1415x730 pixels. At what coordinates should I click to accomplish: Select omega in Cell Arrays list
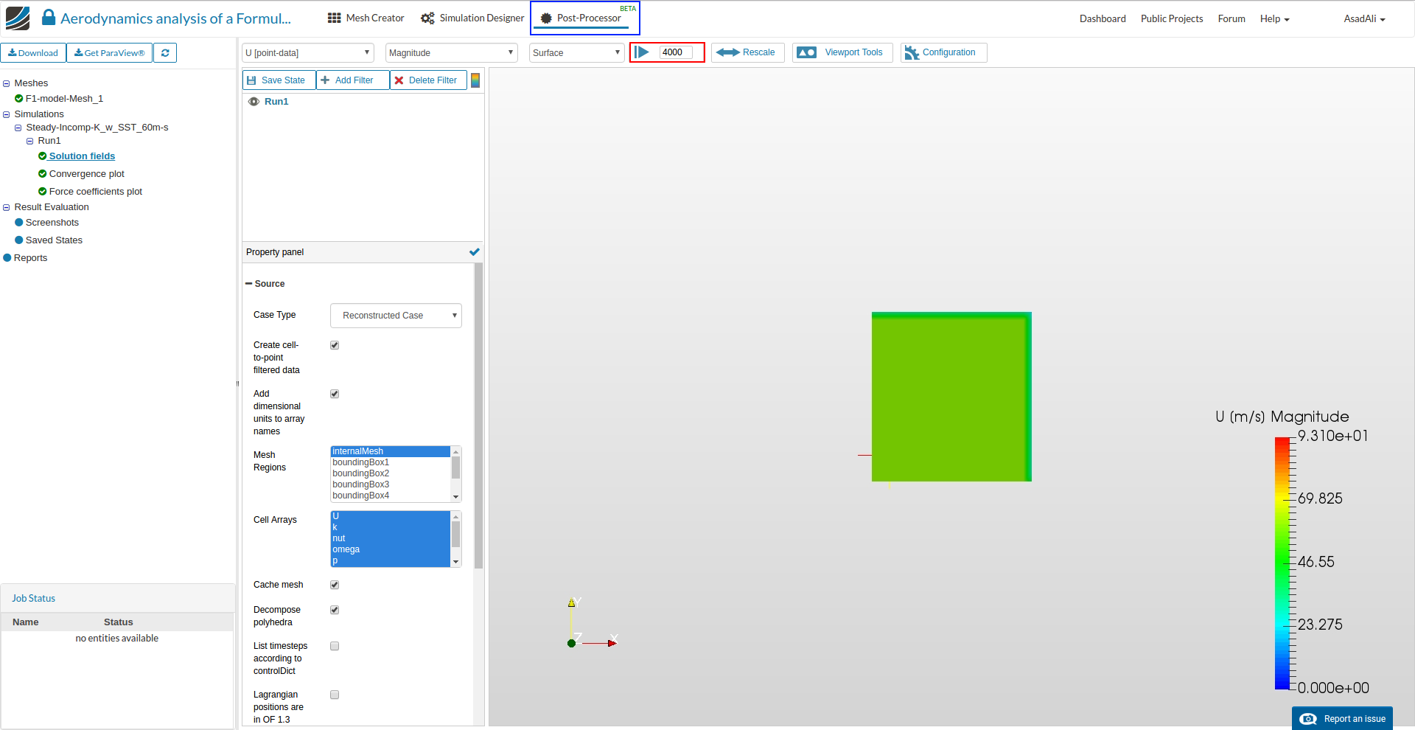click(x=391, y=549)
